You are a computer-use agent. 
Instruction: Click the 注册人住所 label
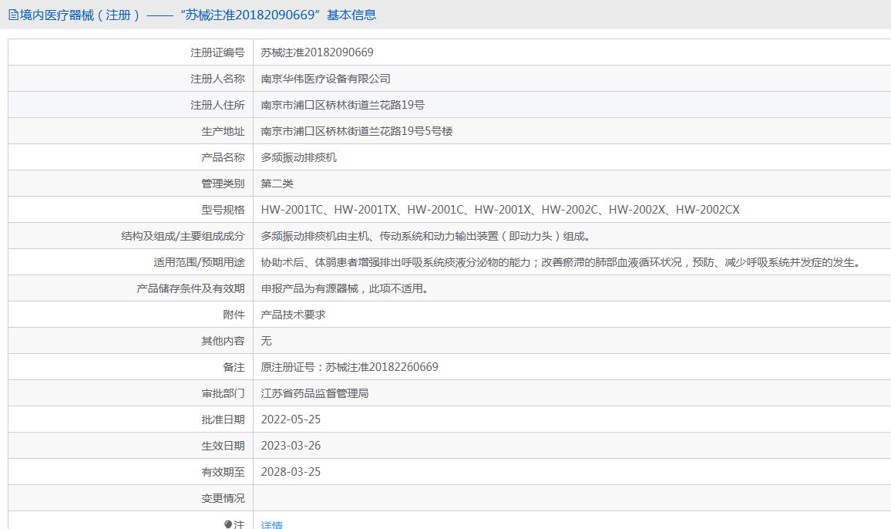(217, 105)
